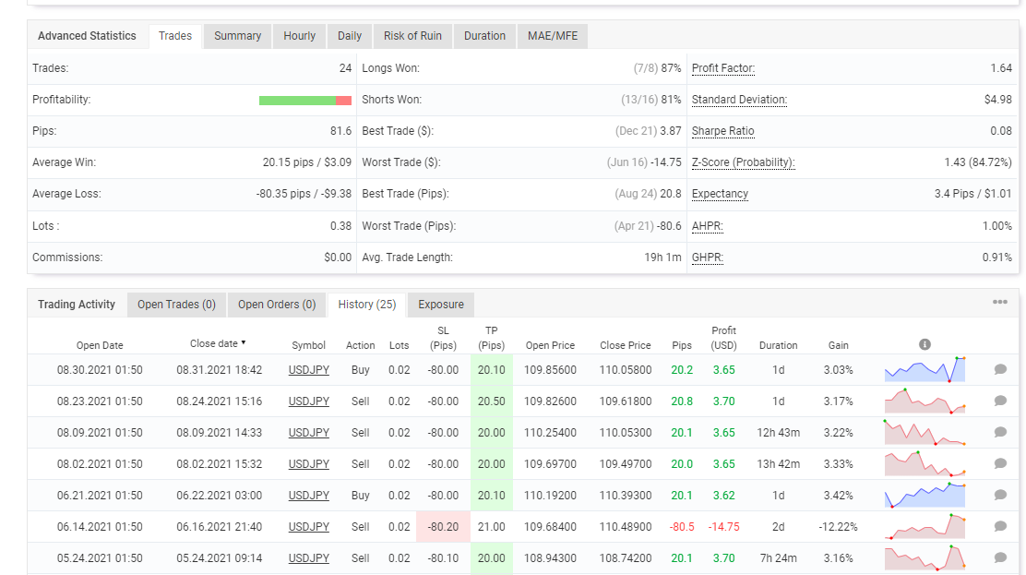Image resolution: width=1026 pixels, height=575 pixels.
Task: Sort history by Open Date column
Action: (100, 345)
